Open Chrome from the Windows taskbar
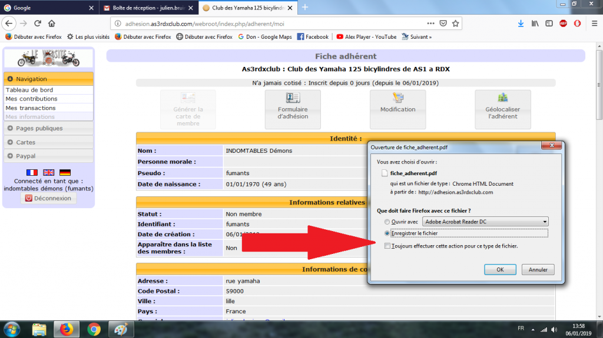The image size is (603, 338). coord(94,329)
